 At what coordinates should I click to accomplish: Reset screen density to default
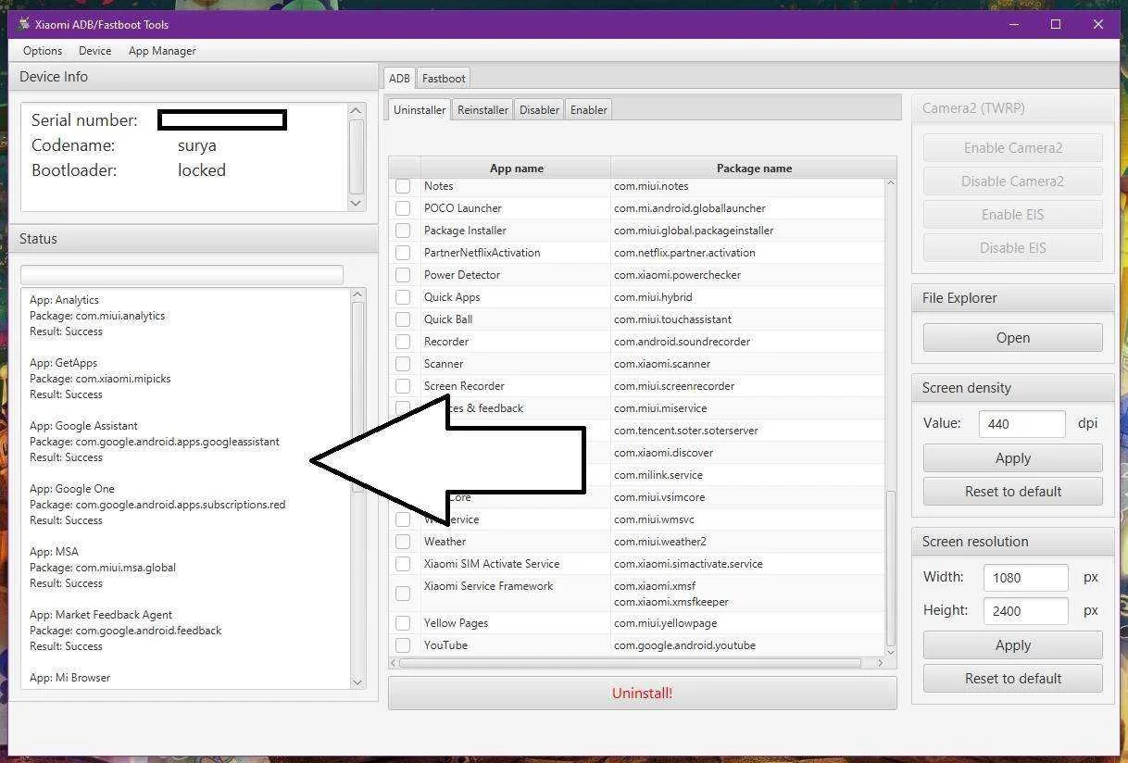click(1012, 492)
